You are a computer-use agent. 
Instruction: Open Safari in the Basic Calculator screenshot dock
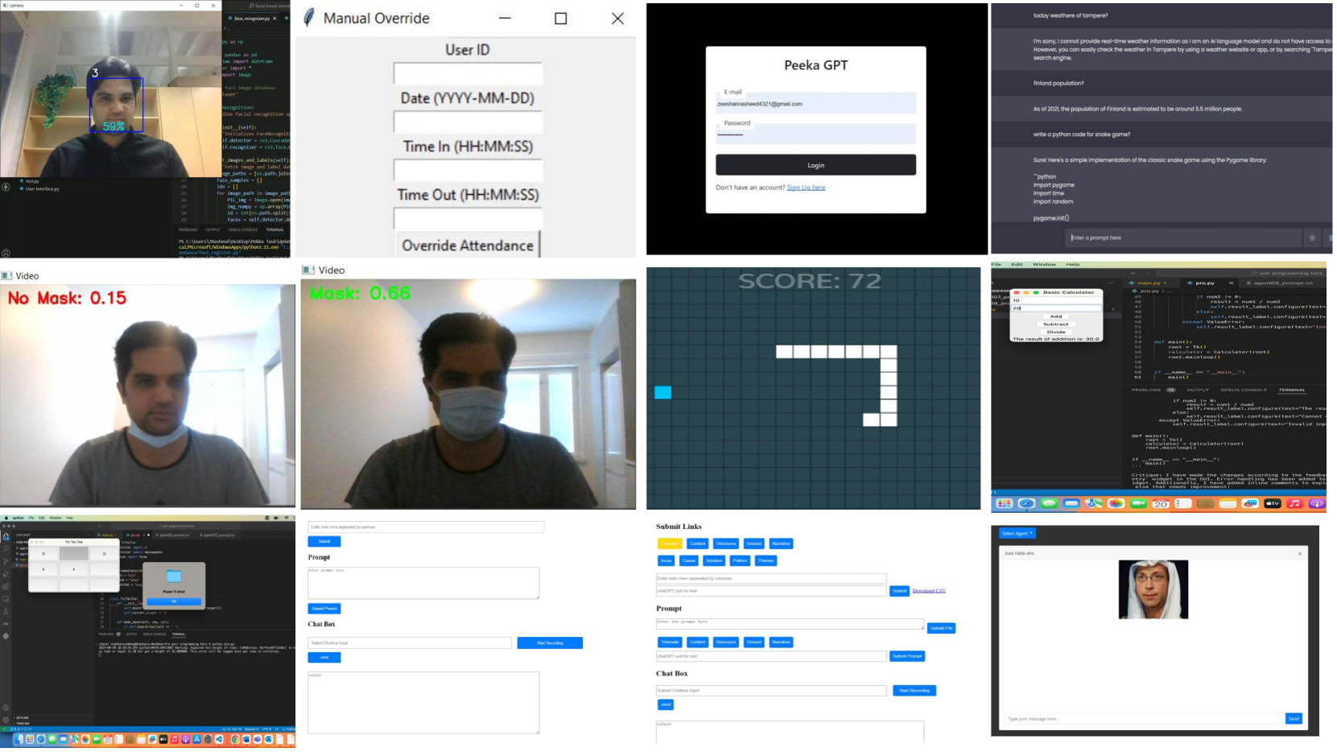(x=1026, y=504)
